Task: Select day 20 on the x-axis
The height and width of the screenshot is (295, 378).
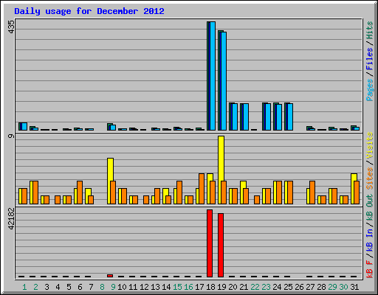Action: [x=233, y=287]
